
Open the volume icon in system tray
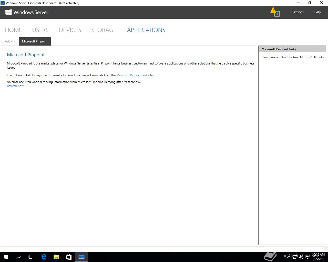tap(301, 257)
